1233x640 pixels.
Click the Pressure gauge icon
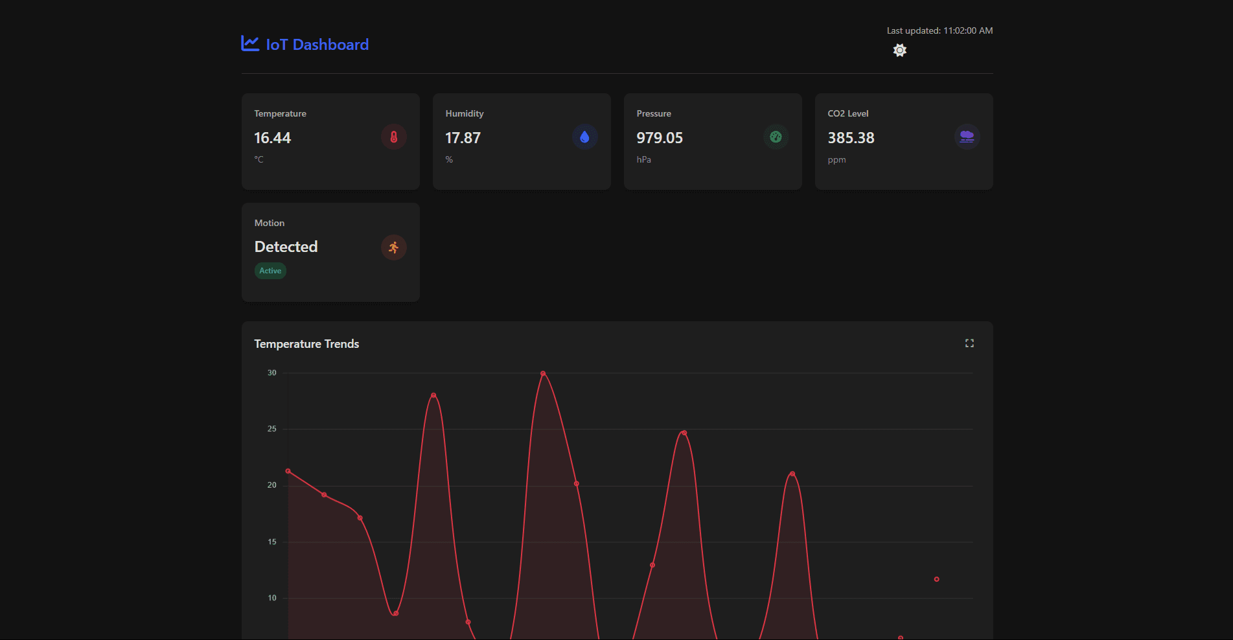tap(776, 137)
